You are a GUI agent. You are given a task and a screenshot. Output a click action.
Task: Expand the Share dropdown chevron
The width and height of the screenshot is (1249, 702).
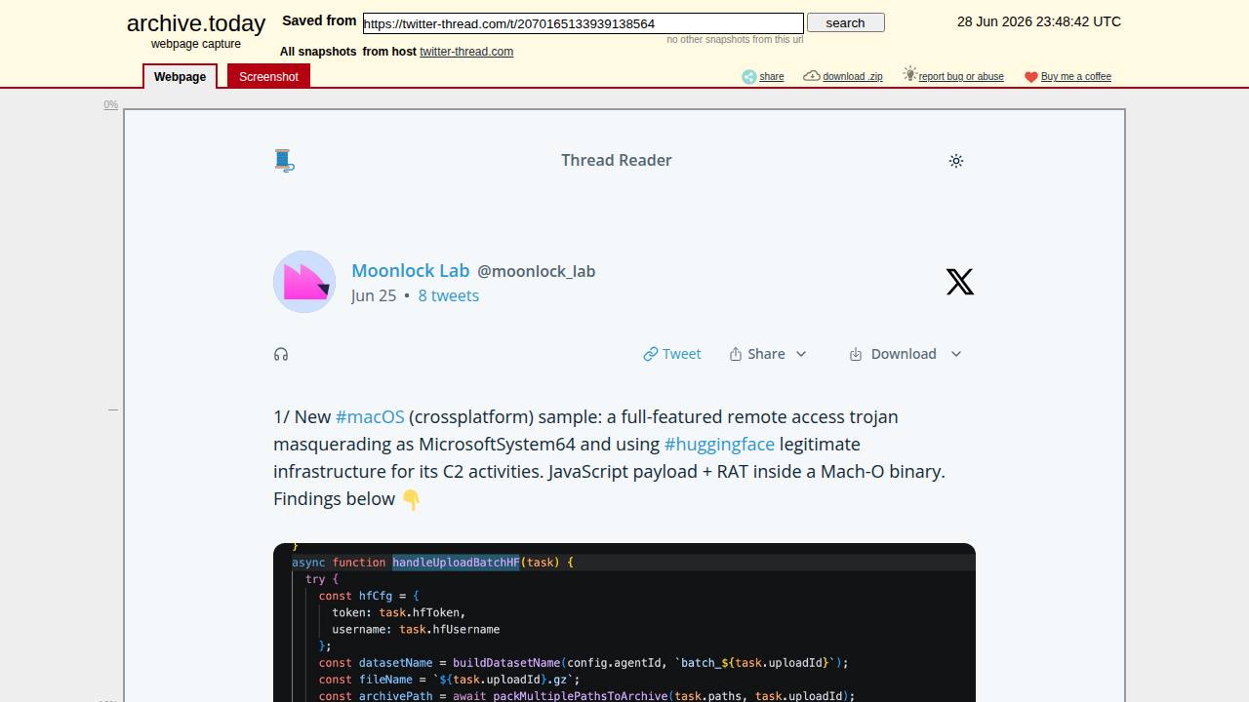tap(801, 354)
